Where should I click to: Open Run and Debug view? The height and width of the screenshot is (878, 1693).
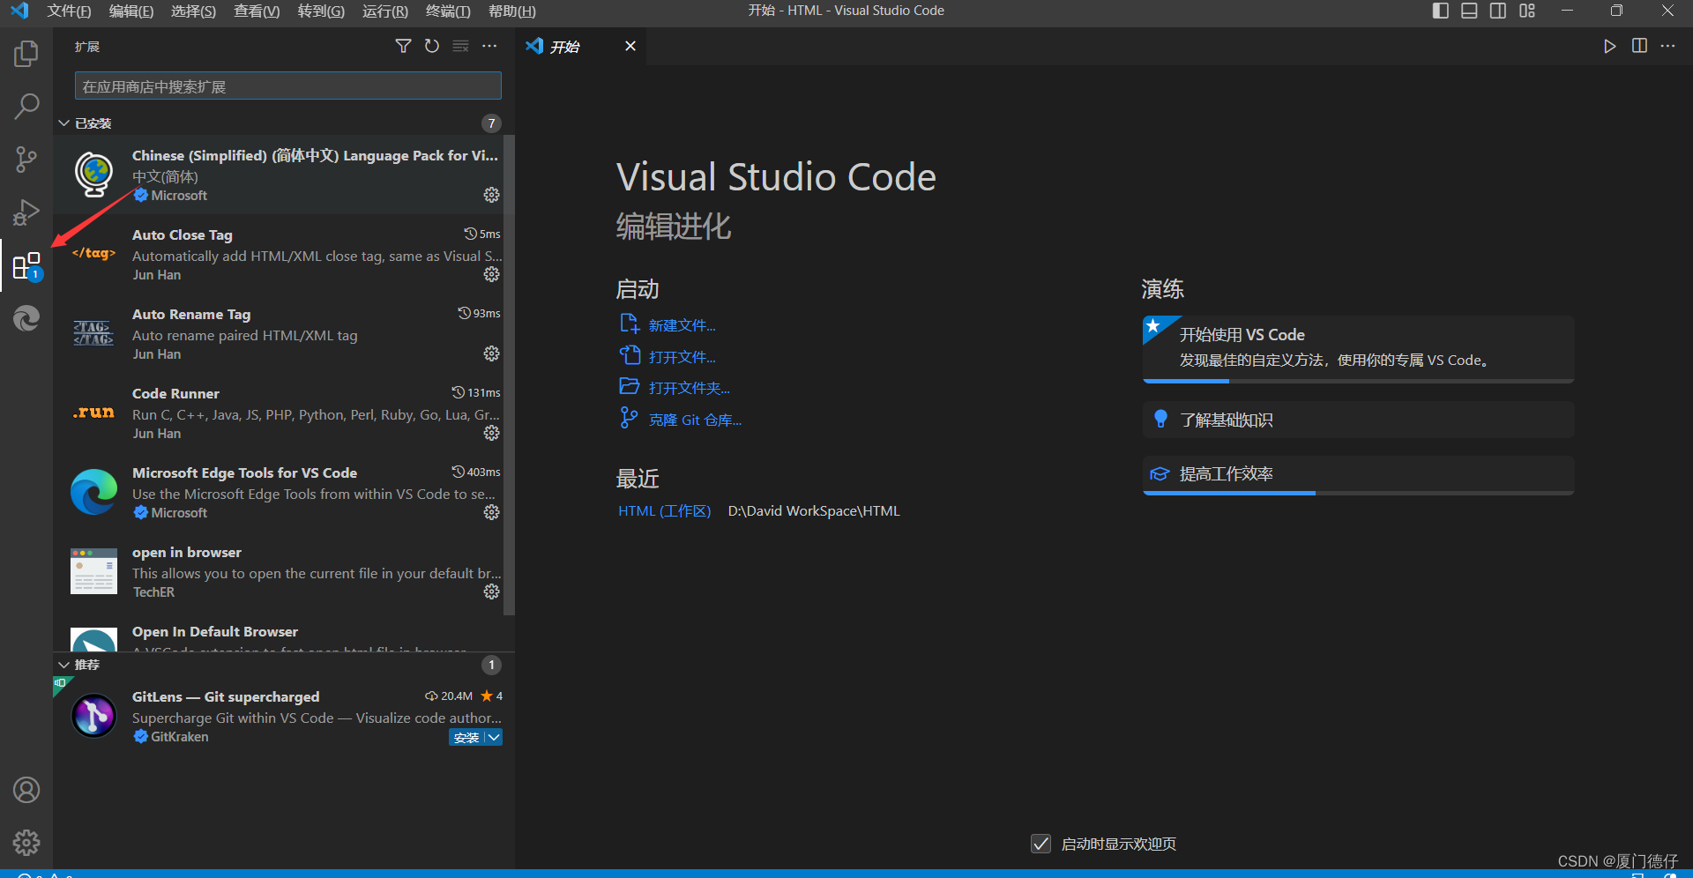point(26,212)
